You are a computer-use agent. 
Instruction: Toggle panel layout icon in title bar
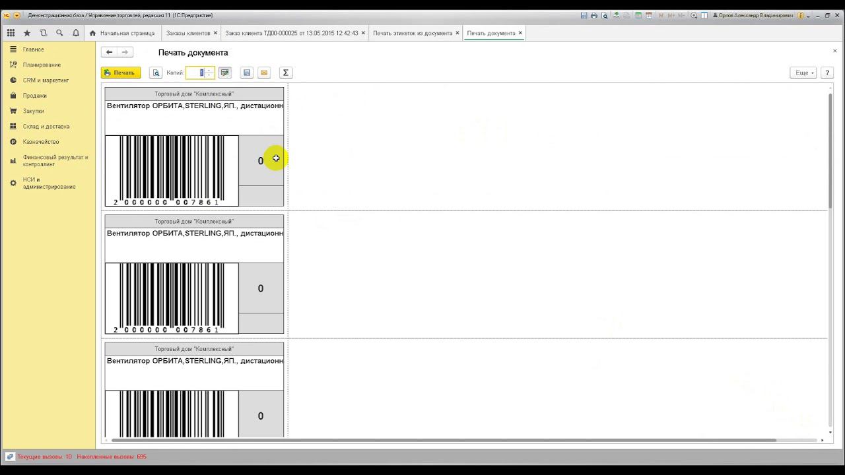point(704,15)
